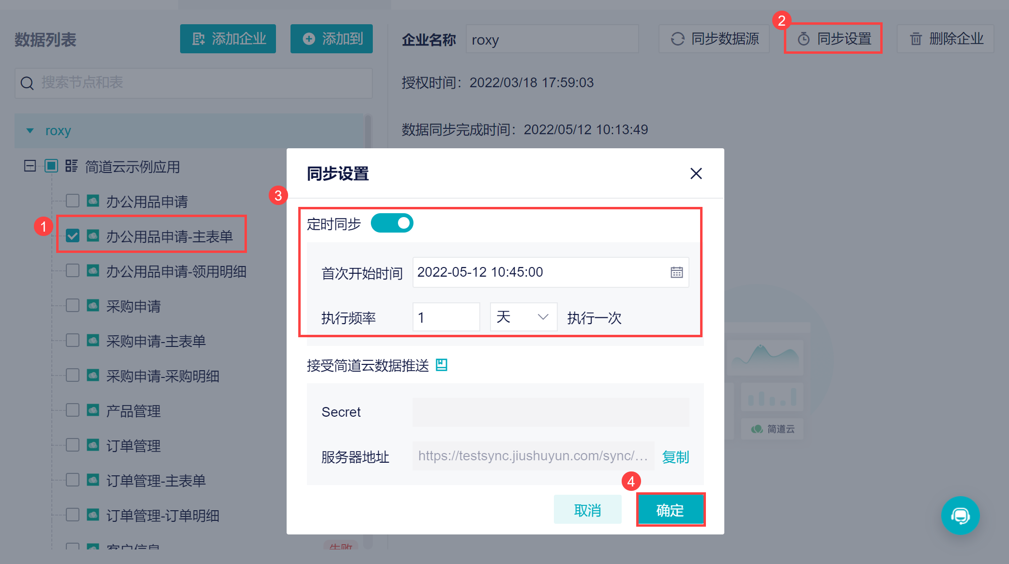Select 采购申请-采购明细 tree item
The height and width of the screenshot is (564, 1009).
163,376
